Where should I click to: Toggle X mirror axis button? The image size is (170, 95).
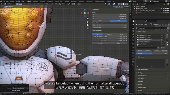pos(116,7)
